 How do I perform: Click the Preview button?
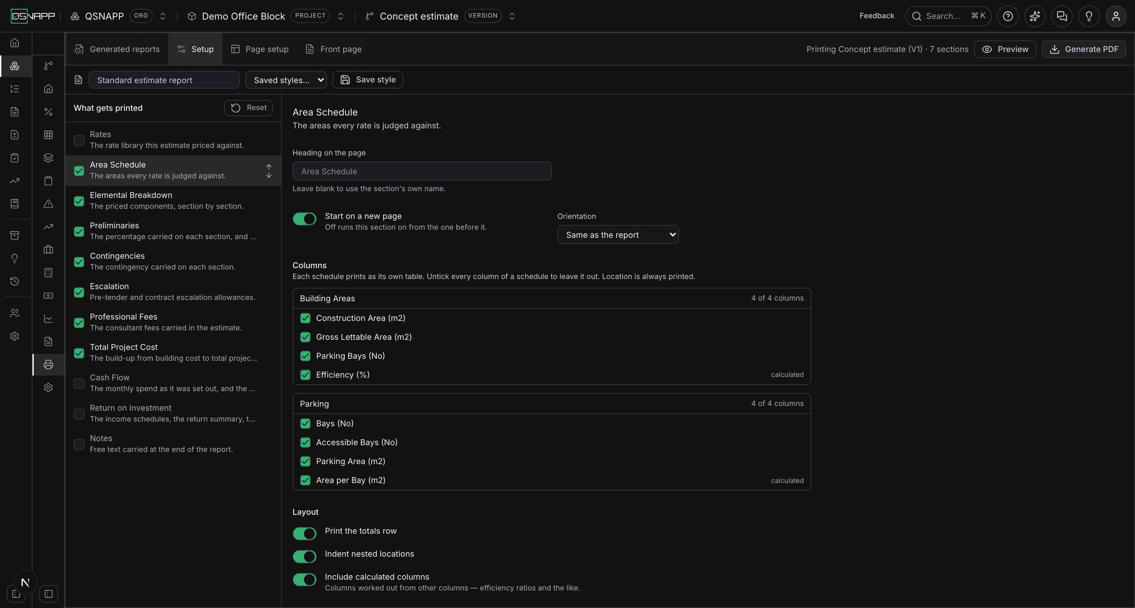point(1005,49)
